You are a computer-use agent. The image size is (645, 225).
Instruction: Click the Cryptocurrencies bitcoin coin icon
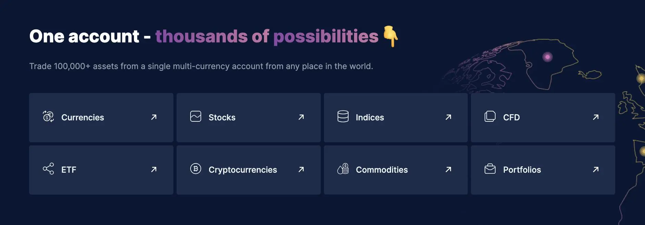(196, 169)
